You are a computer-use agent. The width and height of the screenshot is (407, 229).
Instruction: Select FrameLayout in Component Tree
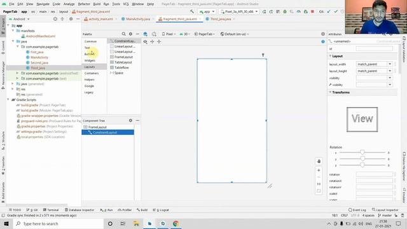[97, 127]
